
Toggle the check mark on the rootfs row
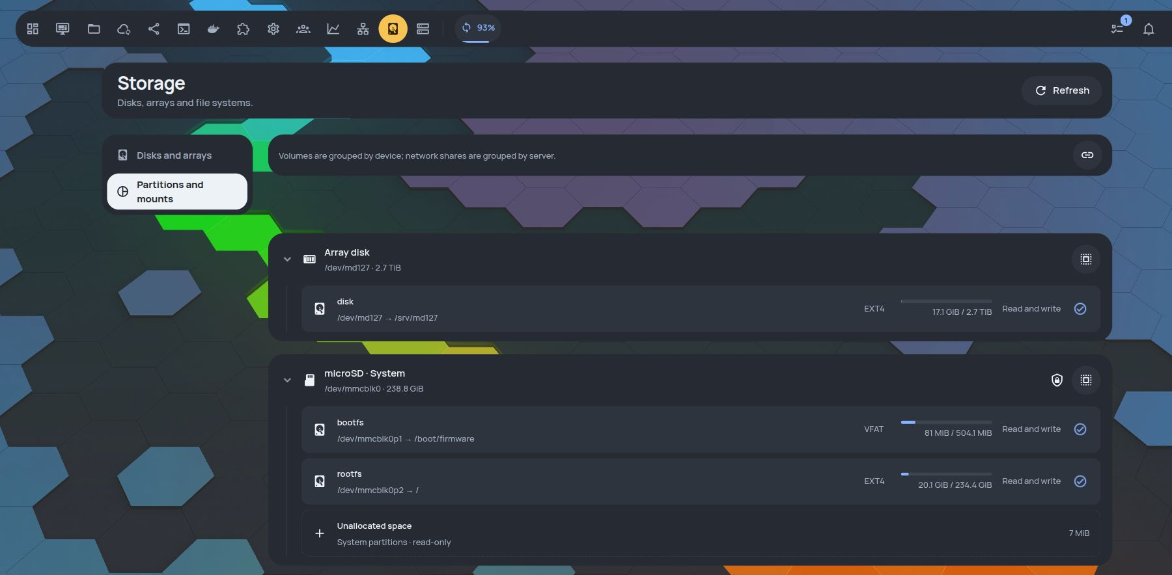click(x=1080, y=481)
